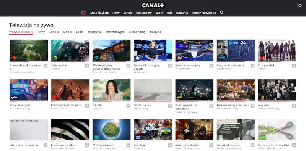The height and width of the screenshot is (151, 306).
Task: Click the rewind icon next to Program informacyjny
Action: [253, 66]
